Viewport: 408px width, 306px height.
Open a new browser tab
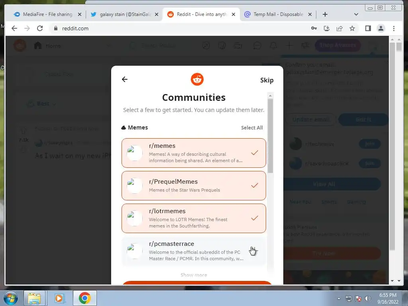tap(325, 14)
